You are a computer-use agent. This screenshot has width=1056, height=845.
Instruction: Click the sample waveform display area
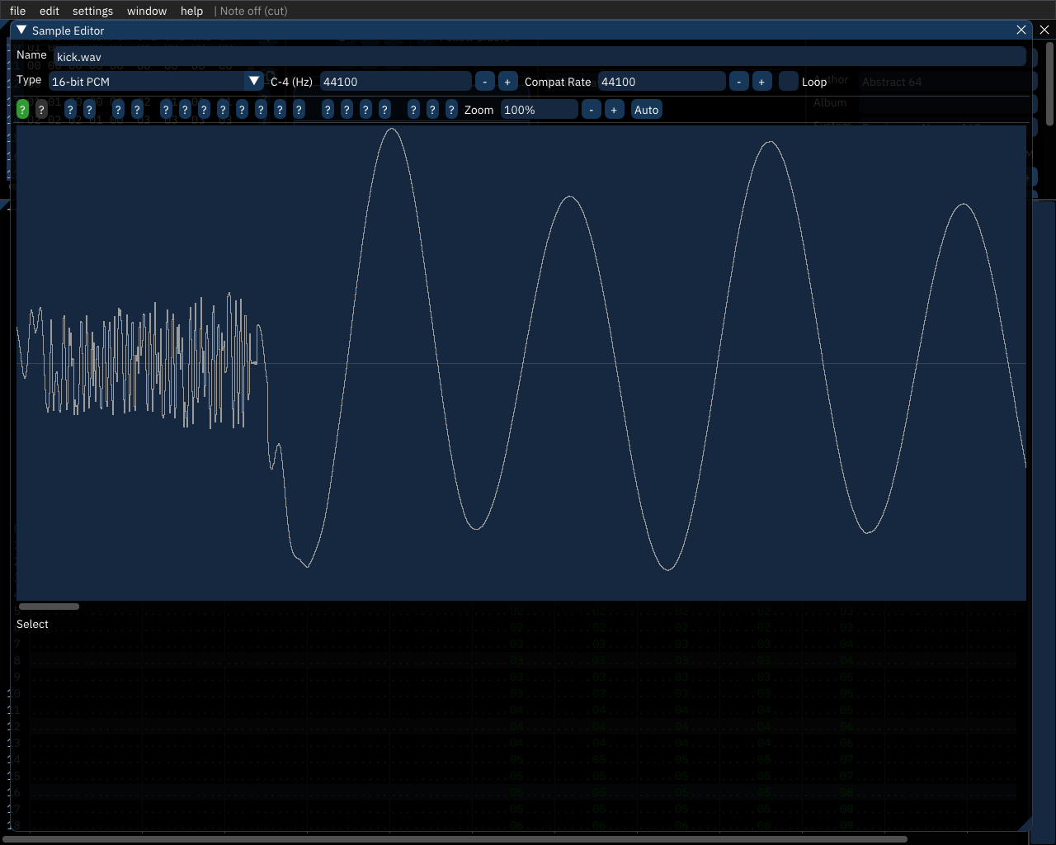tap(521, 363)
